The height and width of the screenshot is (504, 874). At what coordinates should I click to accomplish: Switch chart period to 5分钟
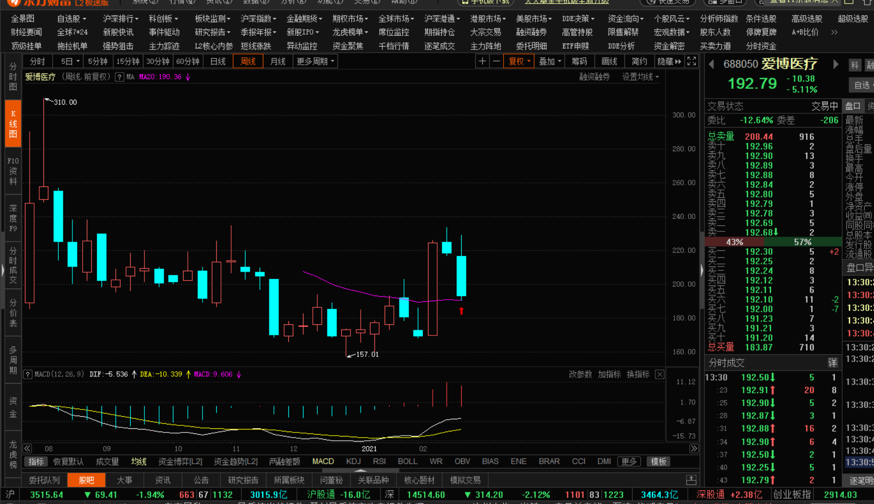[x=97, y=61]
